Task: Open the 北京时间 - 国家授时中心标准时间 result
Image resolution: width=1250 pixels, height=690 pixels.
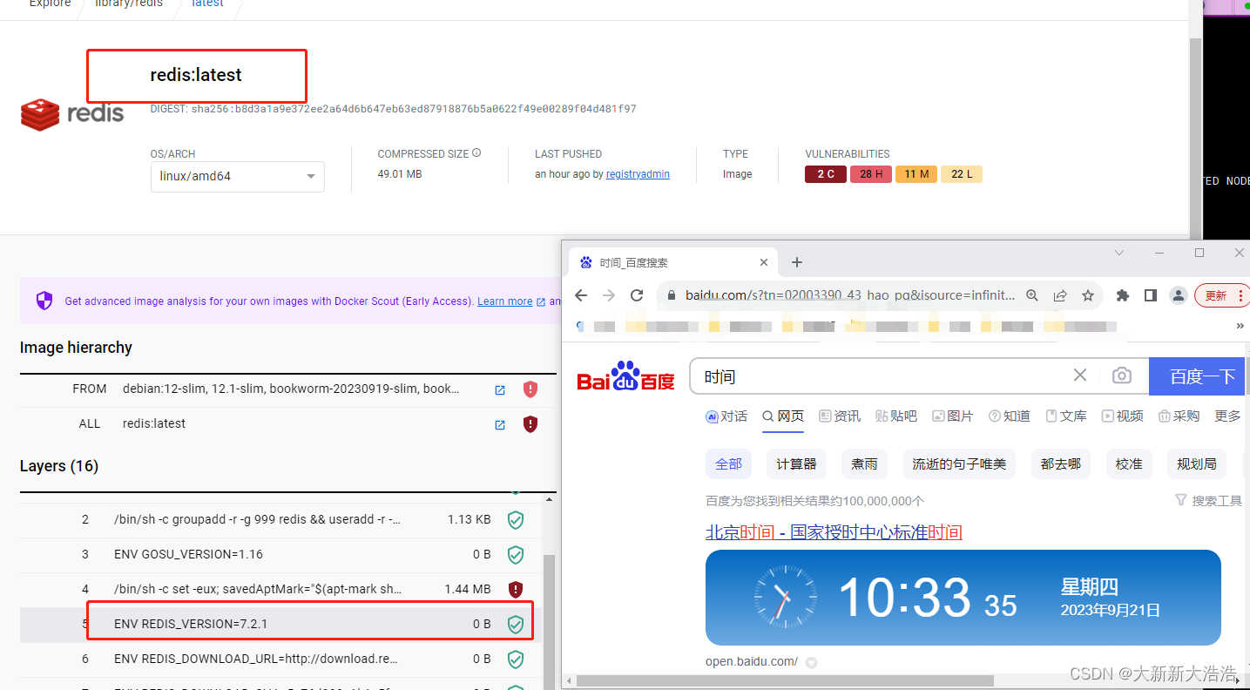Action: tap(834, 532)
